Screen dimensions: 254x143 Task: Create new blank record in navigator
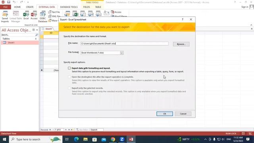[x=72, y=130]
